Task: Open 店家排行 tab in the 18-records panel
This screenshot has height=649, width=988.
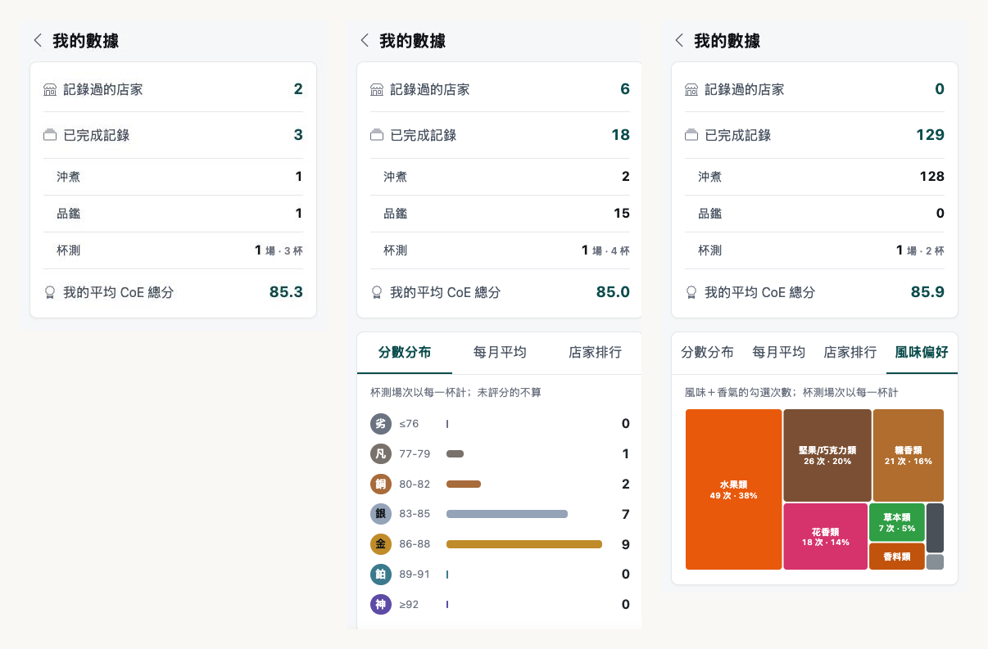Action: [x=595, y=353]
